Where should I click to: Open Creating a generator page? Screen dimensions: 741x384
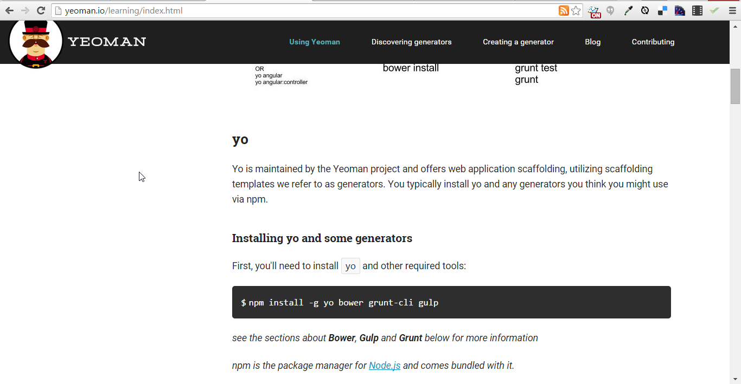click(518, 42)
